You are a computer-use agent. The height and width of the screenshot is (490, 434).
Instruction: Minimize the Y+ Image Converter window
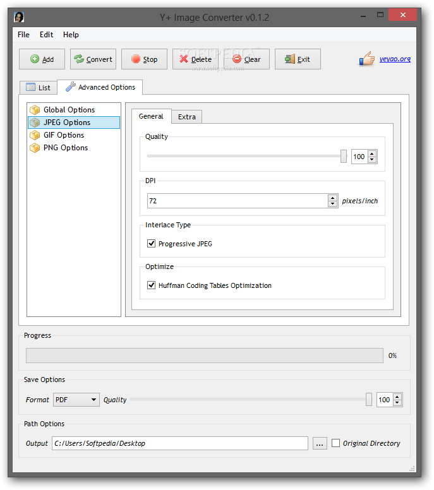(363, 16)
